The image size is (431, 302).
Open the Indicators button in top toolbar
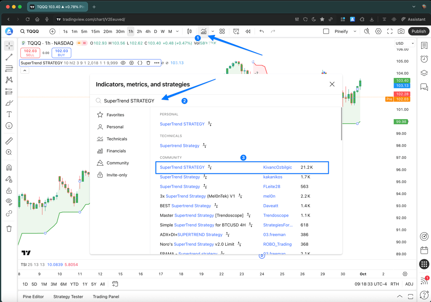(203, 31)
